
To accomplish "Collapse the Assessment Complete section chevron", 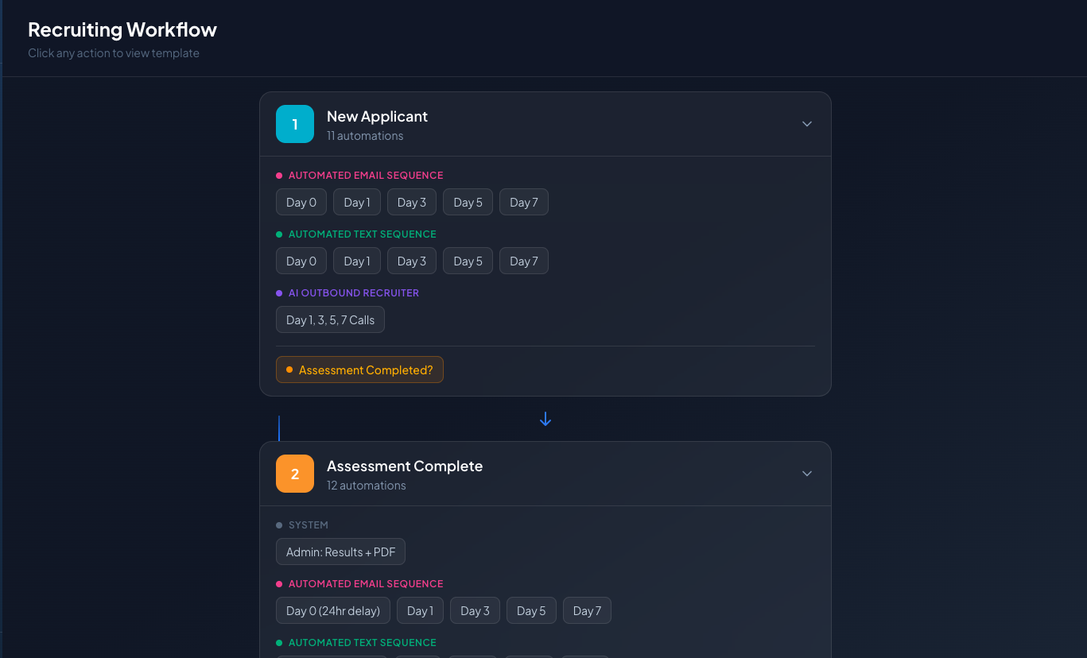I will click(x=806, y=474).
